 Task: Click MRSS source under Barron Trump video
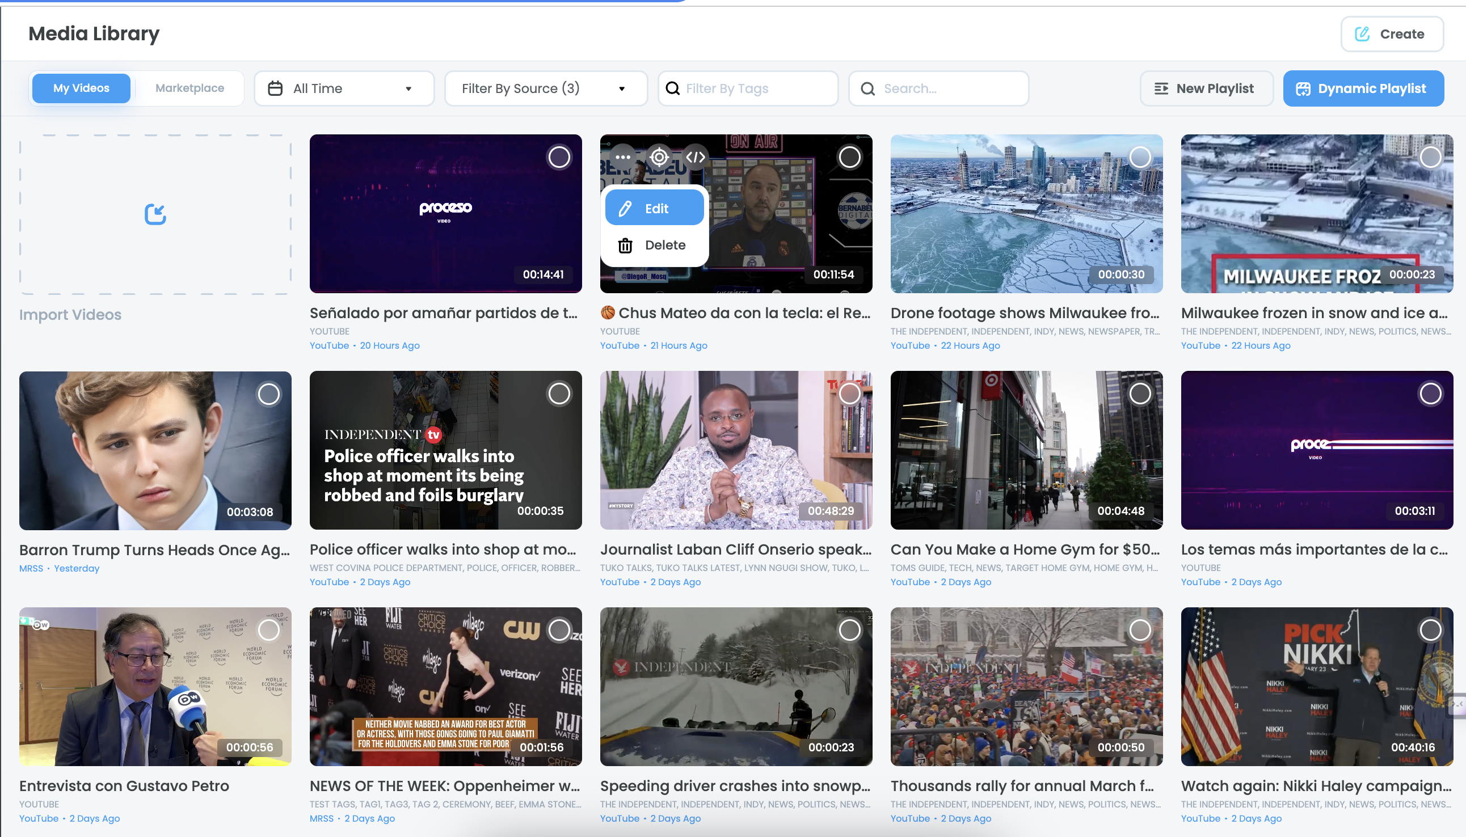pos(31,569)
